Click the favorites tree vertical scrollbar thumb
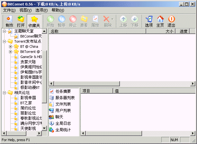 44,77
